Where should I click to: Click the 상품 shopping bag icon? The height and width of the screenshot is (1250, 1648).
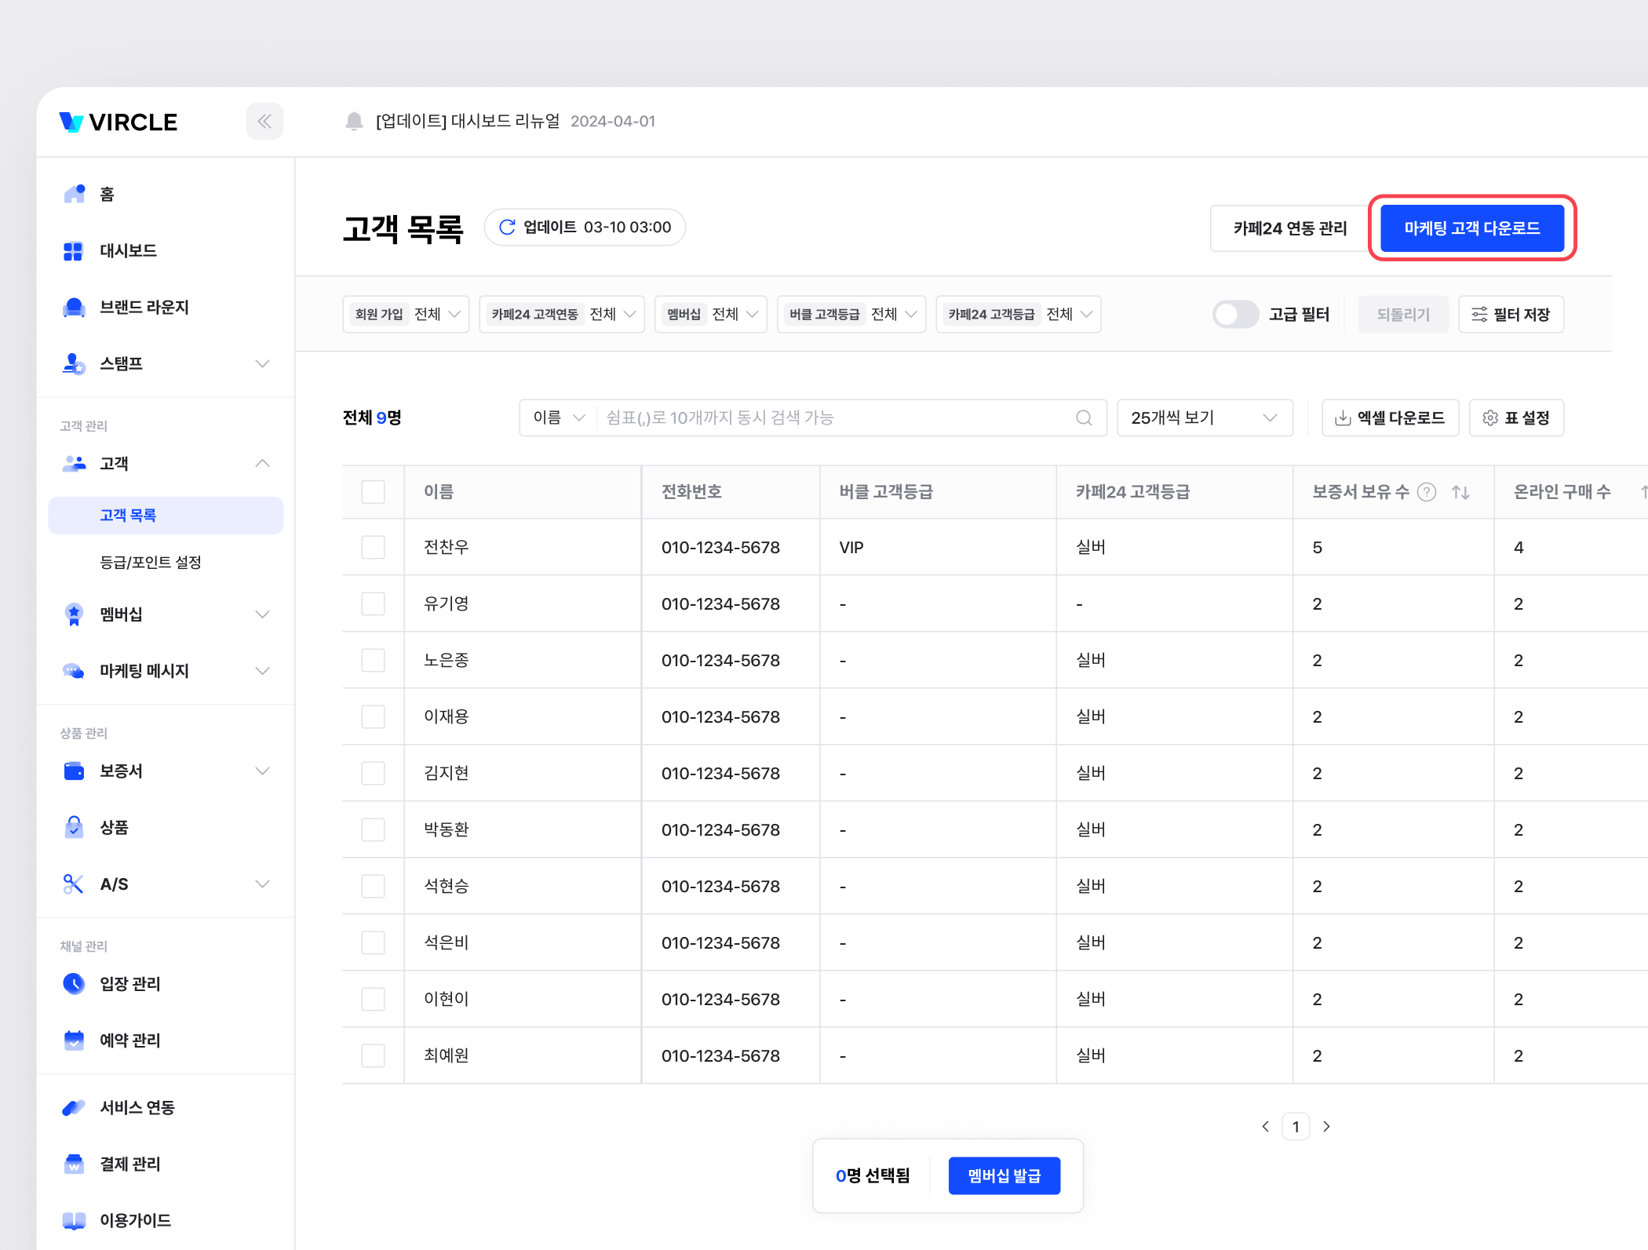tap(74, 828)
